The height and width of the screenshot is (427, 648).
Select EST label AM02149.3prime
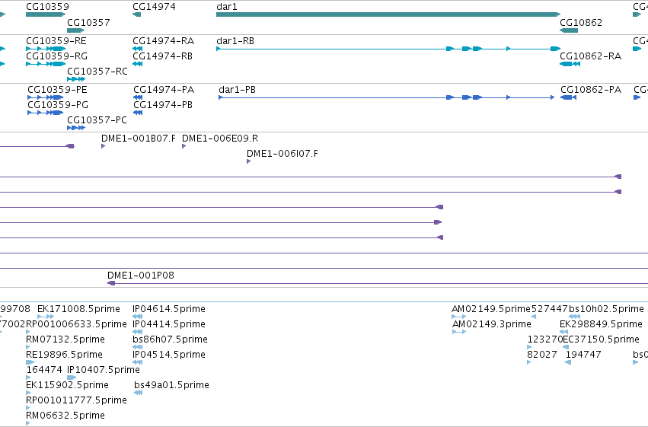[x=491, y=324]
